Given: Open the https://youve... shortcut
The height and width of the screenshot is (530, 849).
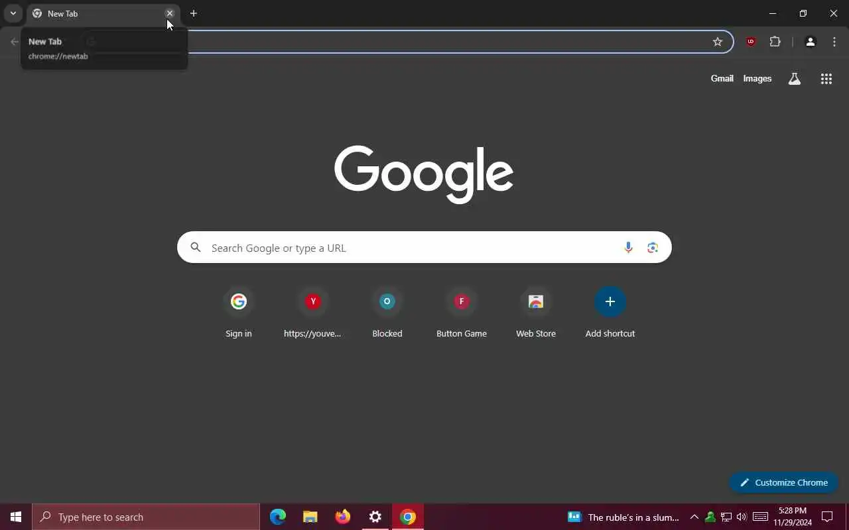Looking at the screenshot, I should pyautogui.click(x=313, y=313).
